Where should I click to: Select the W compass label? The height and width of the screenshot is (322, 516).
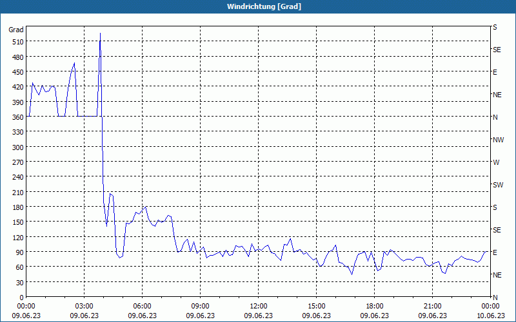coord(496,162)
